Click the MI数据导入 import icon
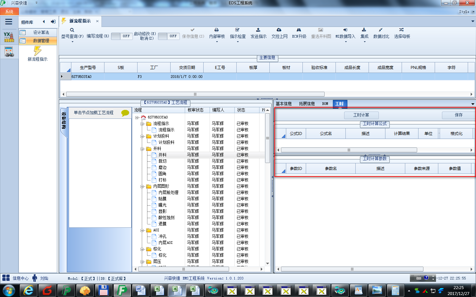This screenshot has width=476, height=297. pos(345,30)
